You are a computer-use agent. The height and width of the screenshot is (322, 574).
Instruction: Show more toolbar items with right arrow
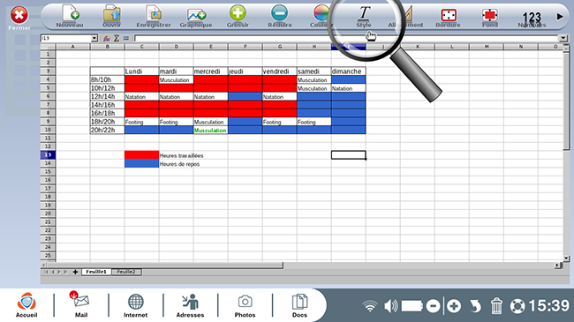(x=560, y=17)
